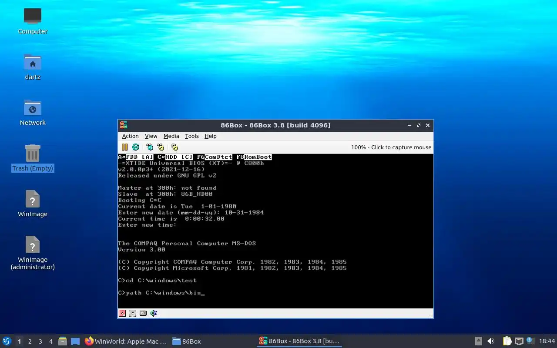This screenshot has height=348, width=557.
Task: Open the Media menu
Action: pyautogui.click(x=171, y=136)
